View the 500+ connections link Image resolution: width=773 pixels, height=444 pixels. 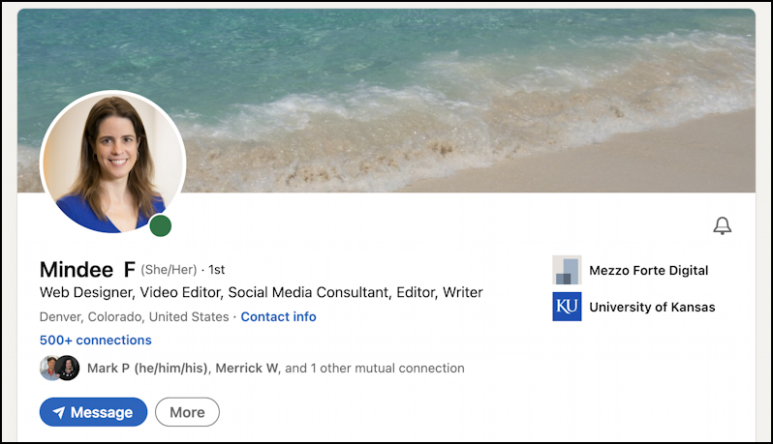pos(96,340)
